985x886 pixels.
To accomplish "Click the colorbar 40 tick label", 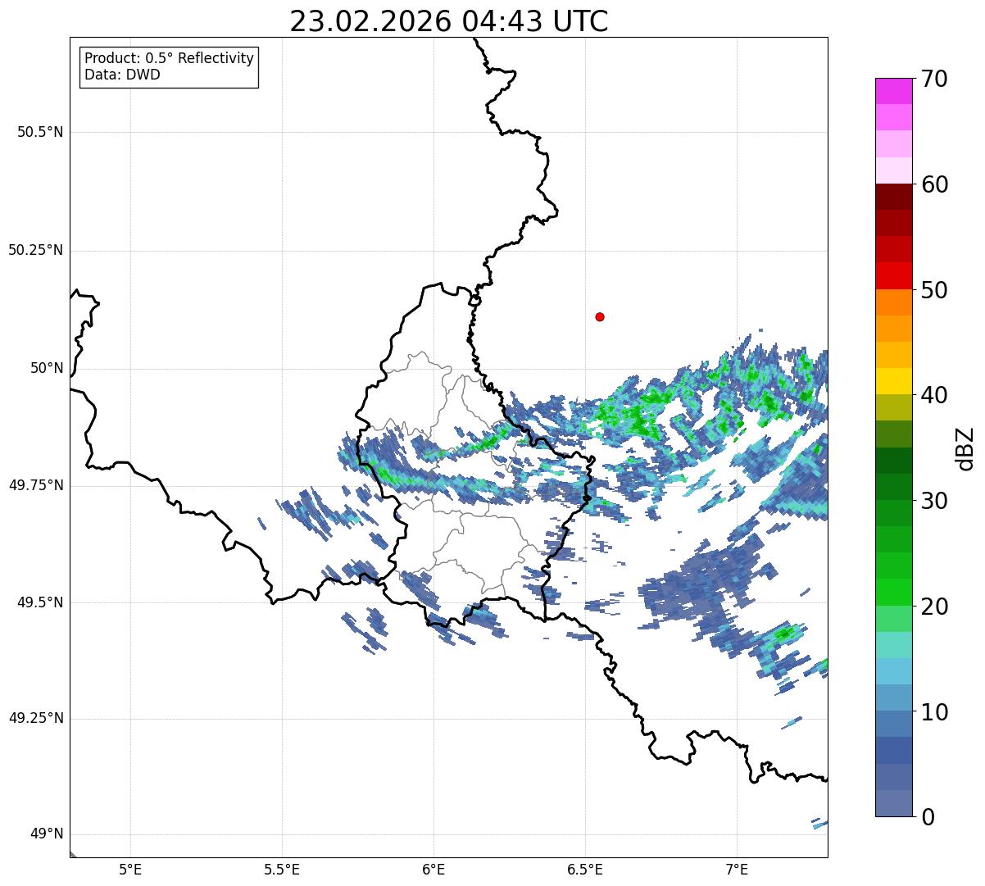I will 934,395.
